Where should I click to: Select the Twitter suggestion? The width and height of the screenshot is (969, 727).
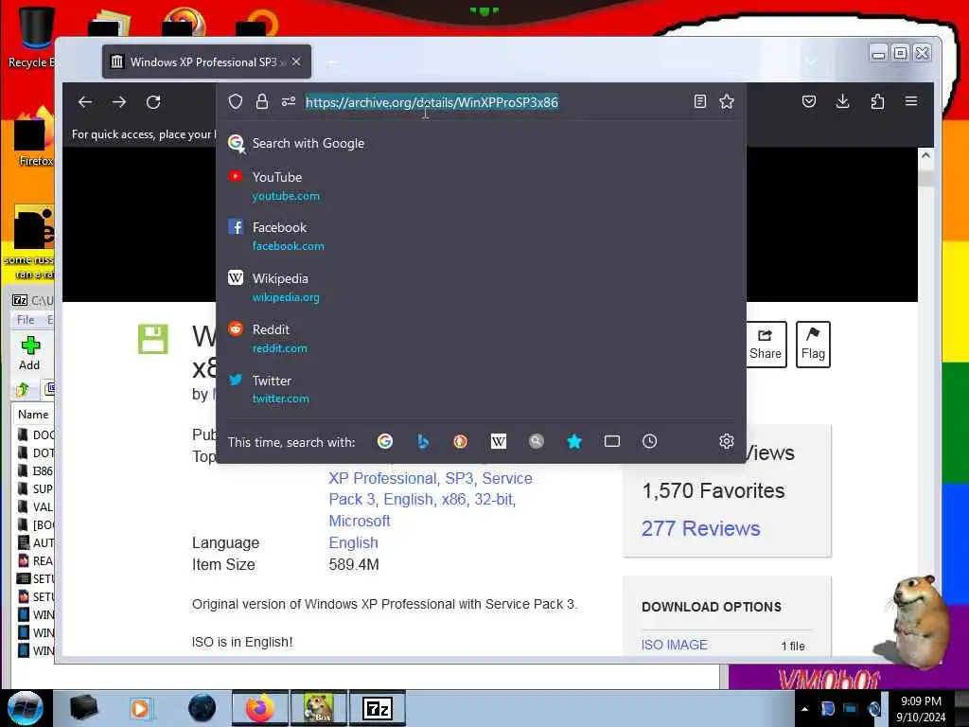pyautogui.click(x=482, y=389)
